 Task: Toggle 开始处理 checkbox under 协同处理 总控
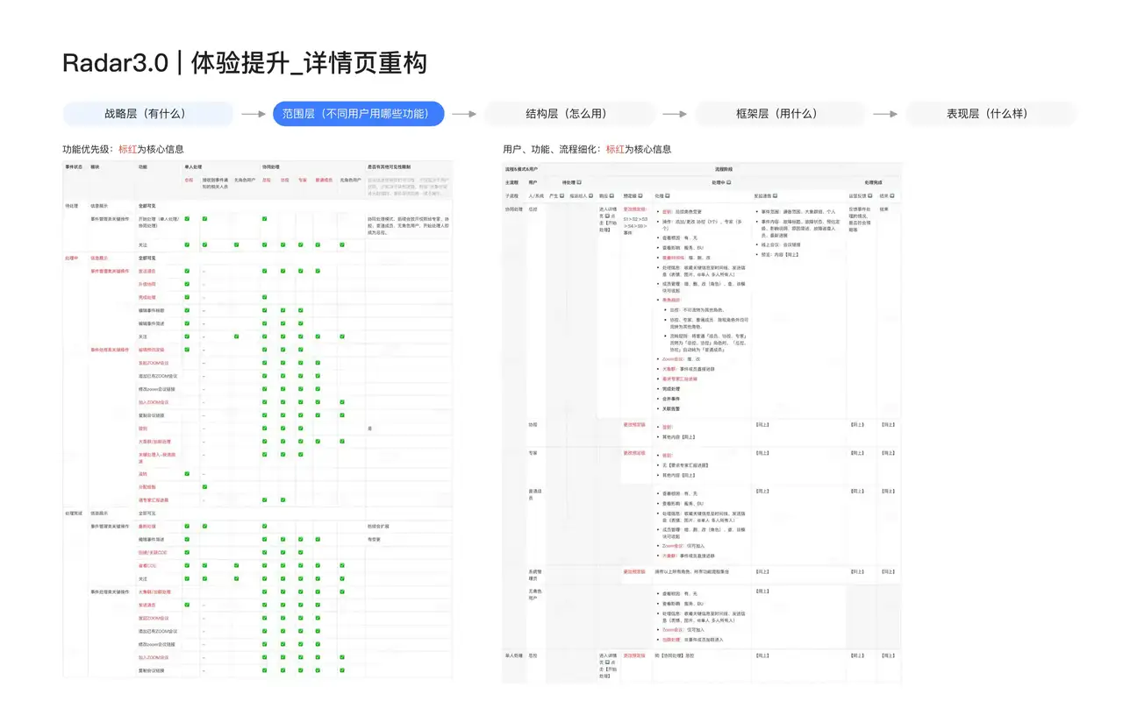[264, 219]
